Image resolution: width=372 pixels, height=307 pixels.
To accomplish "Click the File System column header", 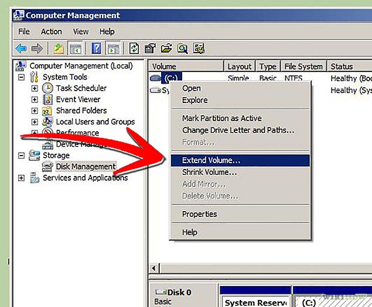I will coord(302,67).
